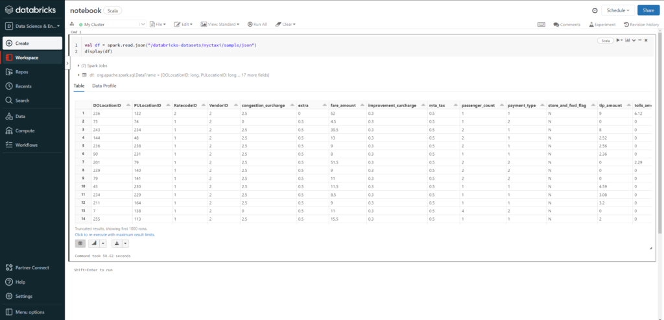Expand the df DataFrame schema details
This screenshot has height=320, width=664.
[x=79, y=75]
